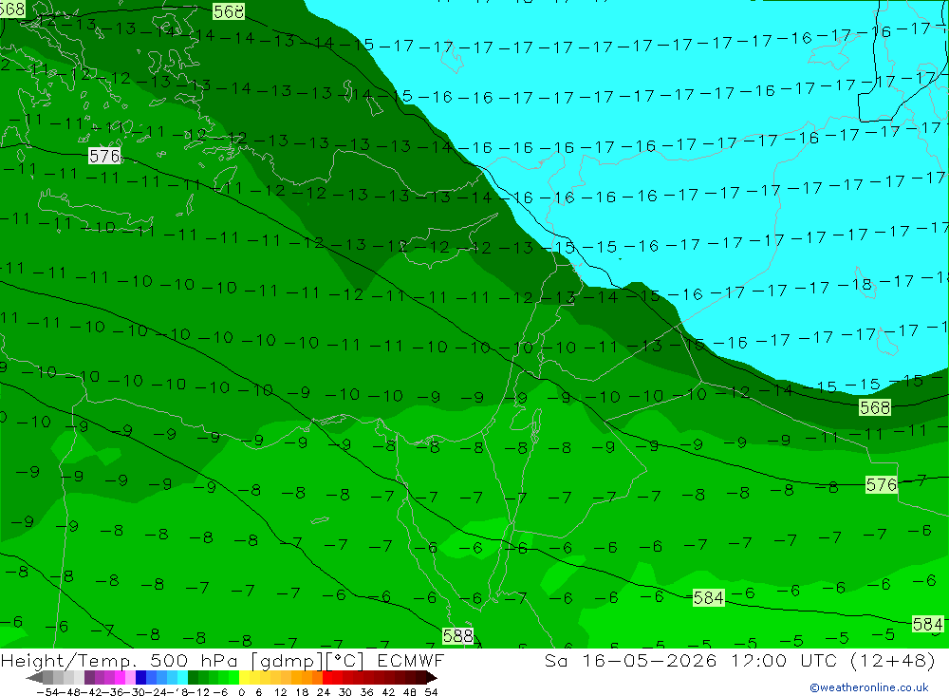Click the 588 contour height label
The height and width of the screenshot is (696, 949).
click(x=457, y=635)
